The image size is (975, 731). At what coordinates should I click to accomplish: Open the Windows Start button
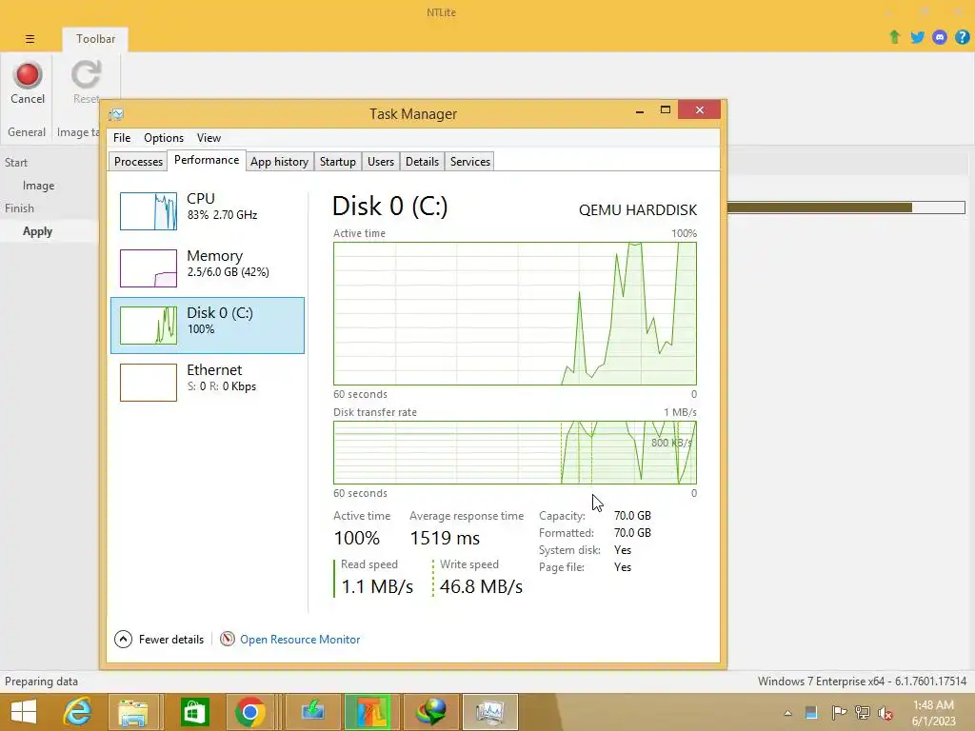pyautogui.click(x=24, y=712)
